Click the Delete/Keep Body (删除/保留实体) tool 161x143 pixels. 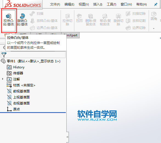click(x=91, y=20)
